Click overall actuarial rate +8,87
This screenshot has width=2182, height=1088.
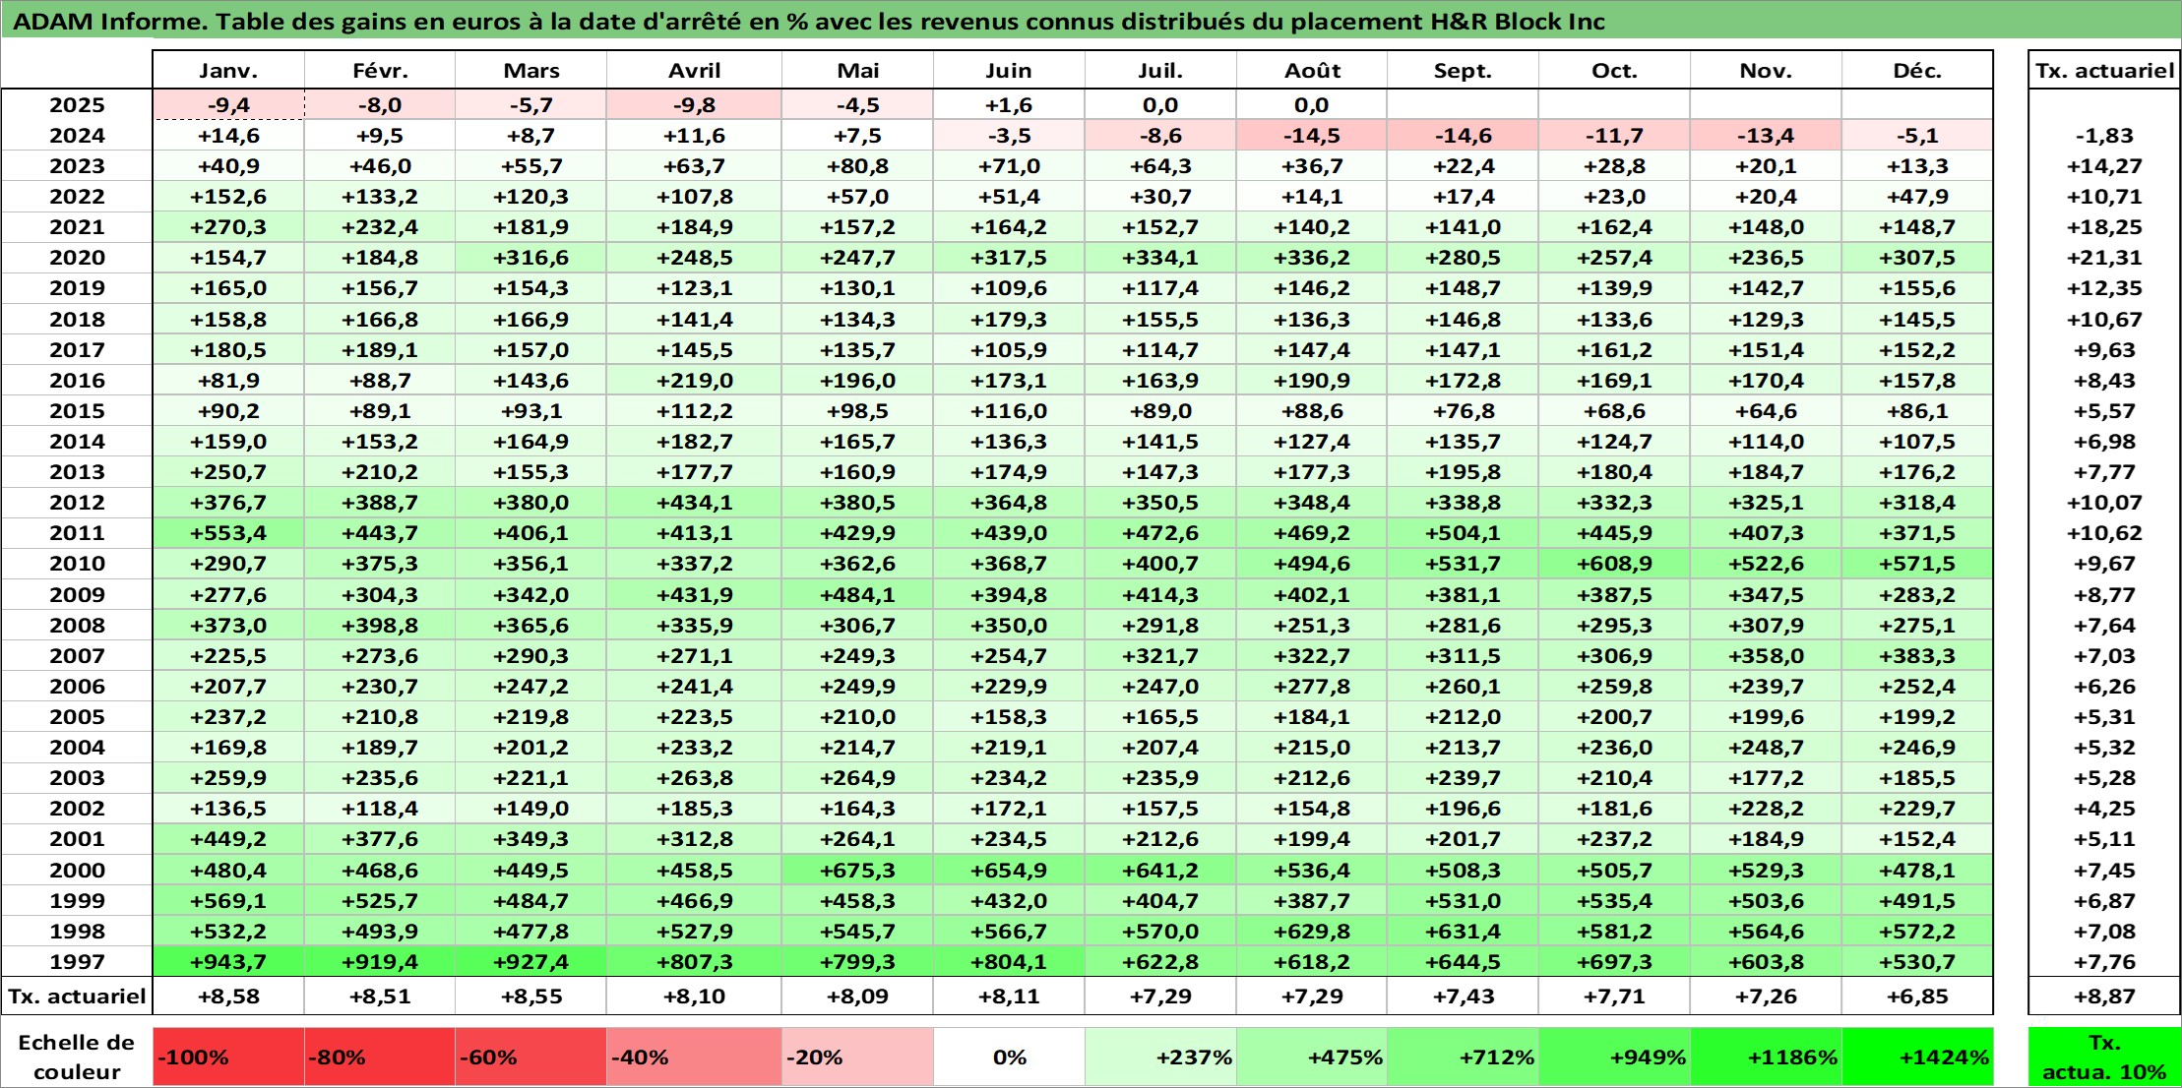[2104, 996]
